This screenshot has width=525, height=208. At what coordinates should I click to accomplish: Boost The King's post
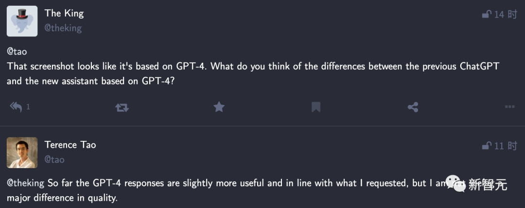[x=122, y=107]
